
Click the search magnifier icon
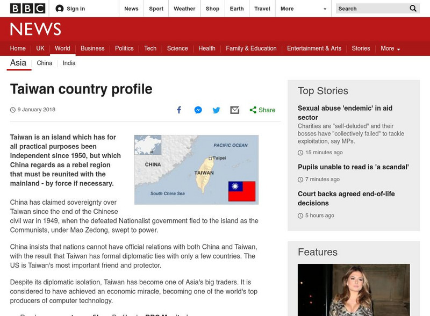point(413,9)
